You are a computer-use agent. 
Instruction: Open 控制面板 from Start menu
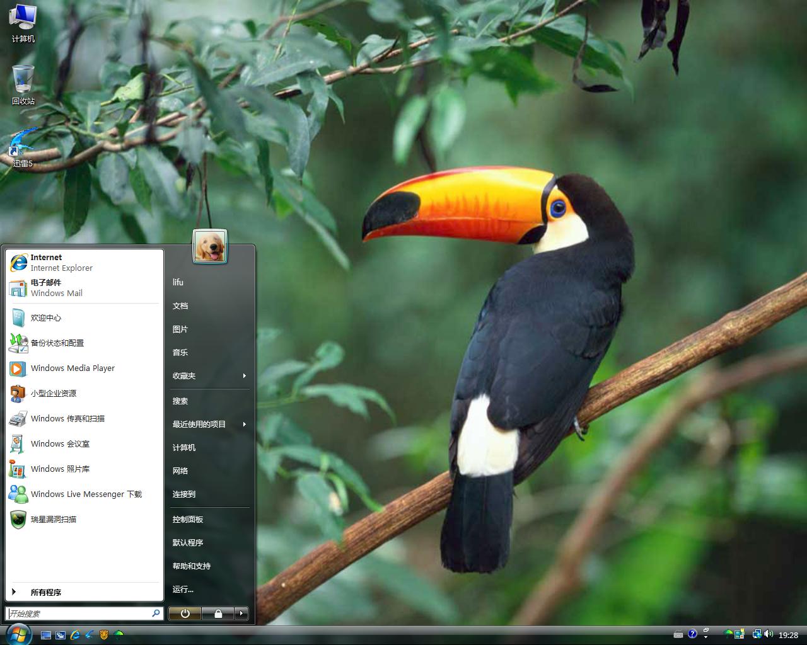(x=188, y=520)
